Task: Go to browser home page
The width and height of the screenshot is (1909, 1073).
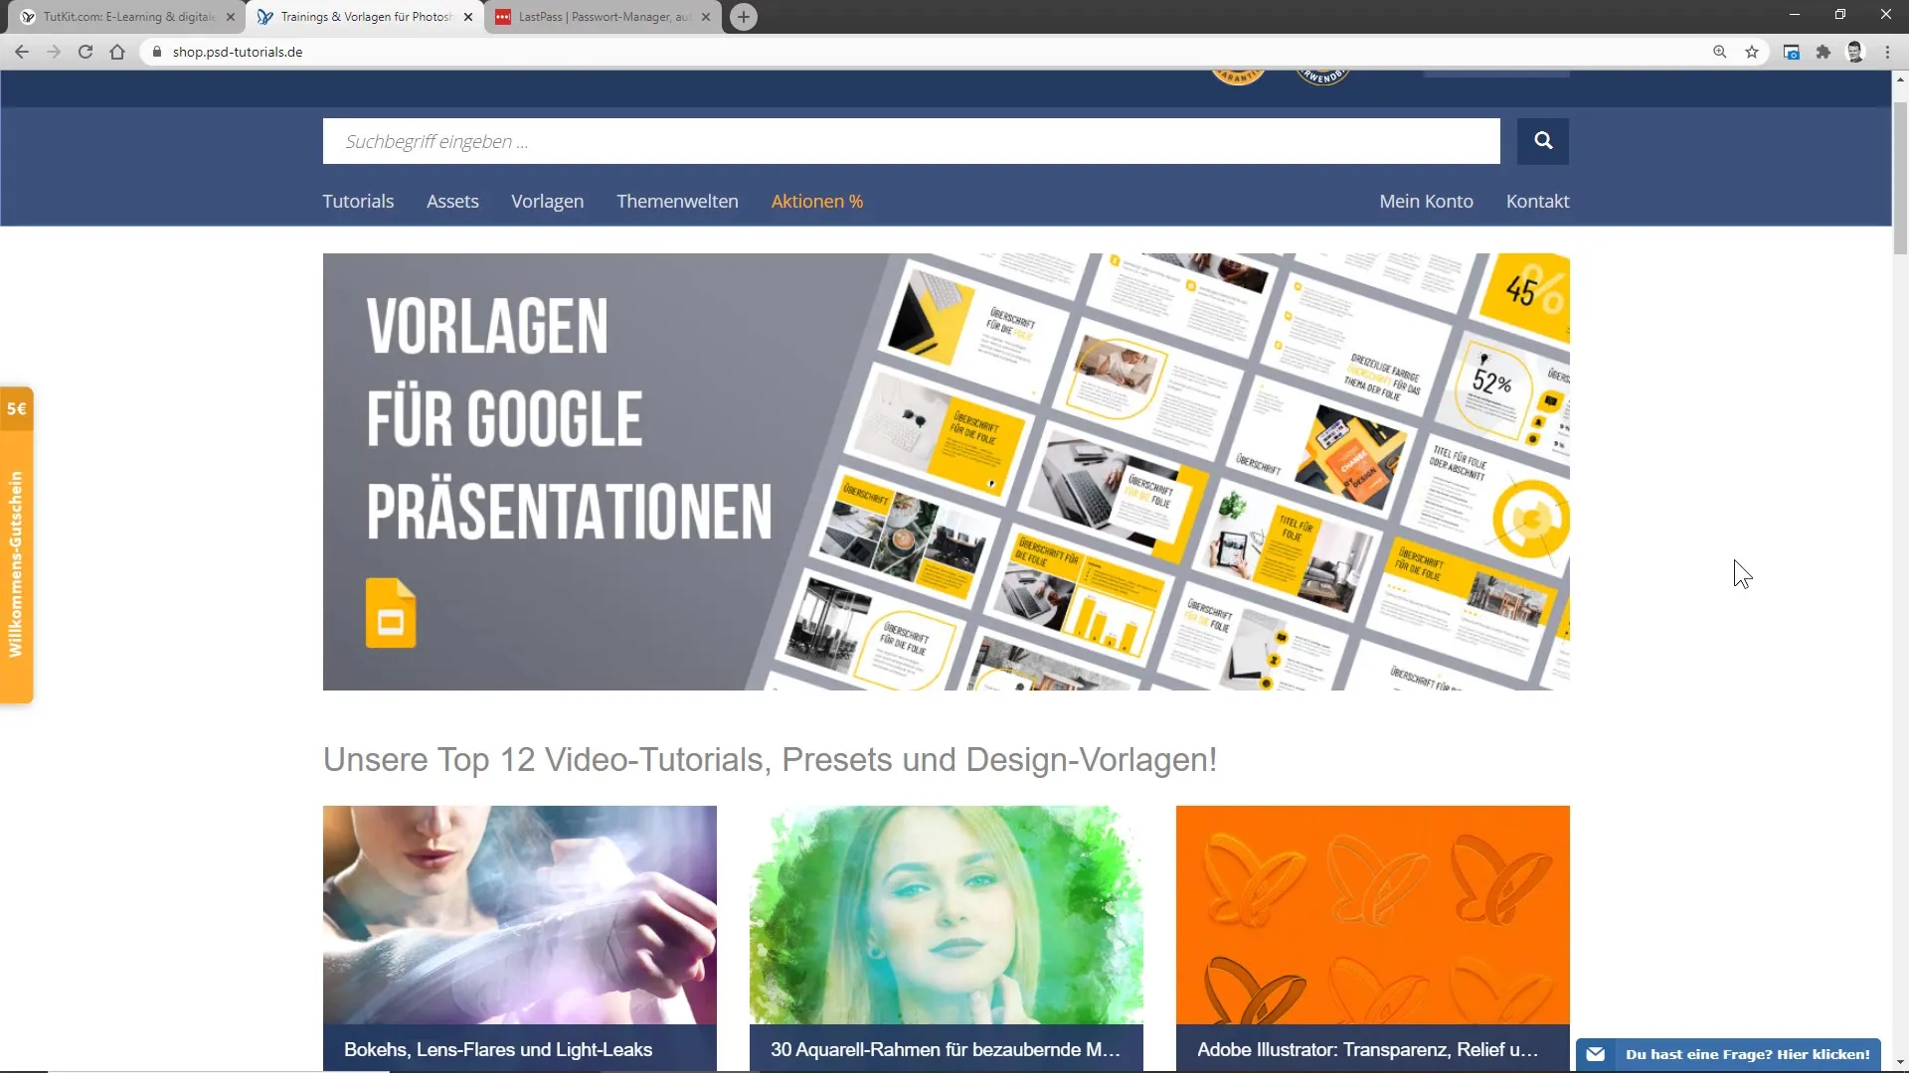Action: 117,52
